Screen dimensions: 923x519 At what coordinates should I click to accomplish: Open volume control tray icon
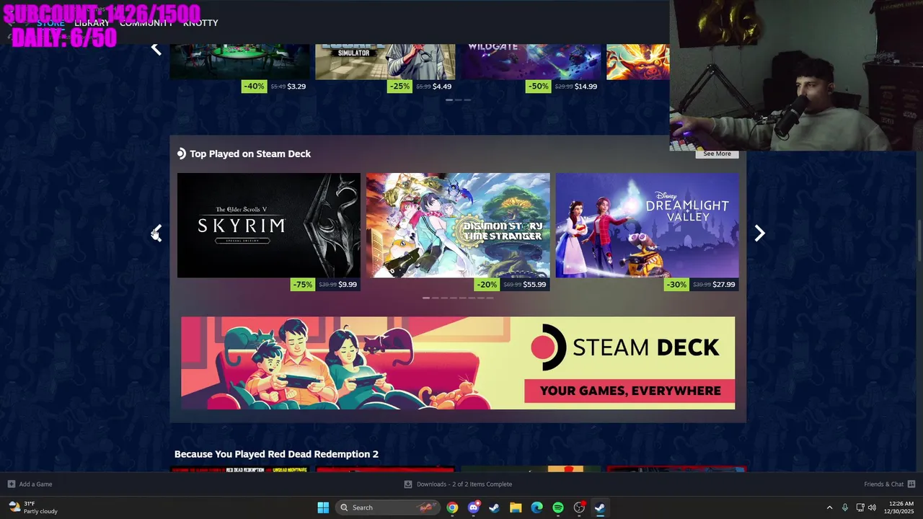tap(872, 507)
